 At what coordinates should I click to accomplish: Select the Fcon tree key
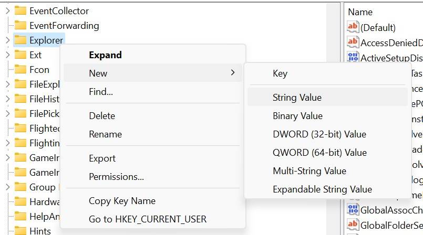39,70
